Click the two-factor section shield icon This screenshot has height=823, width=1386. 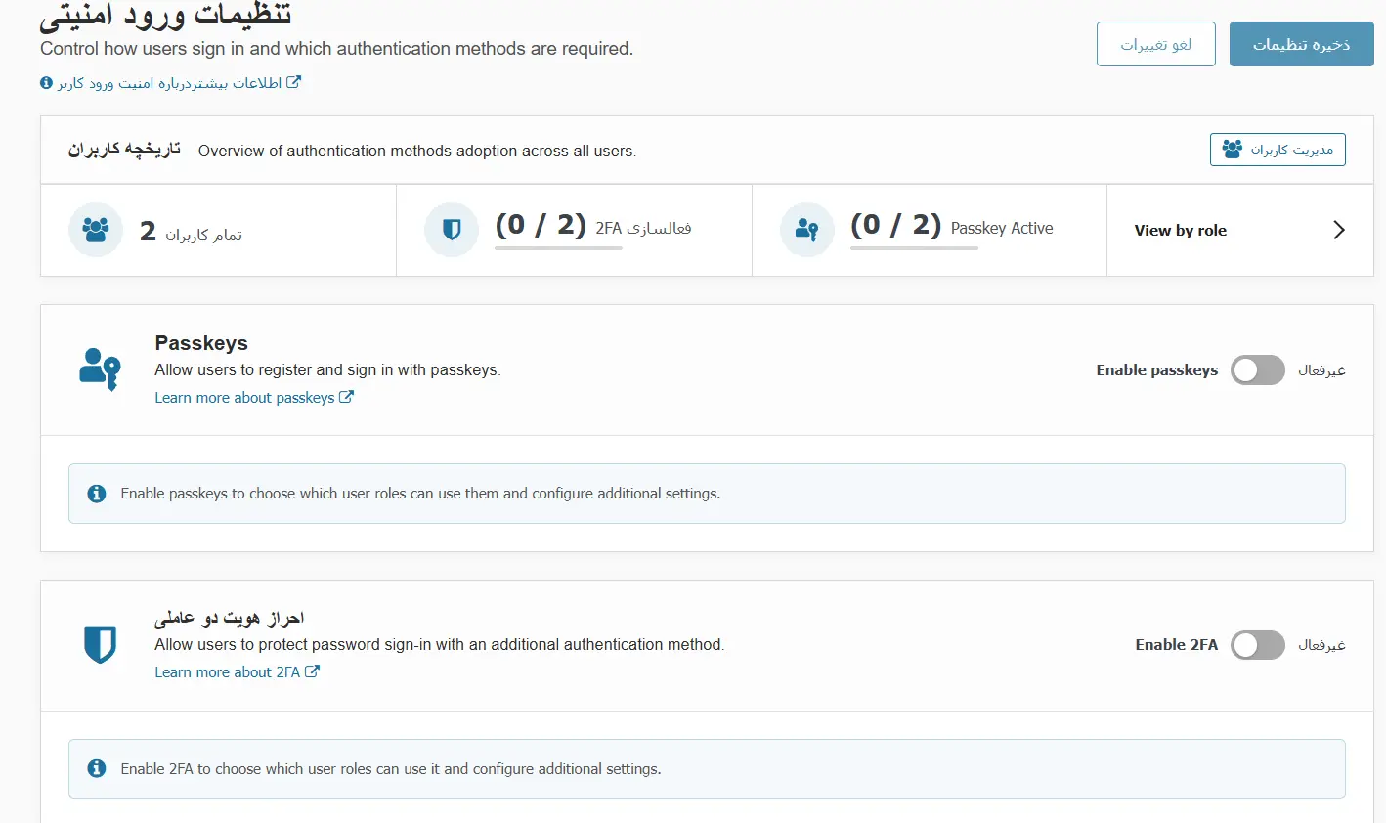[x=100, y=644]
